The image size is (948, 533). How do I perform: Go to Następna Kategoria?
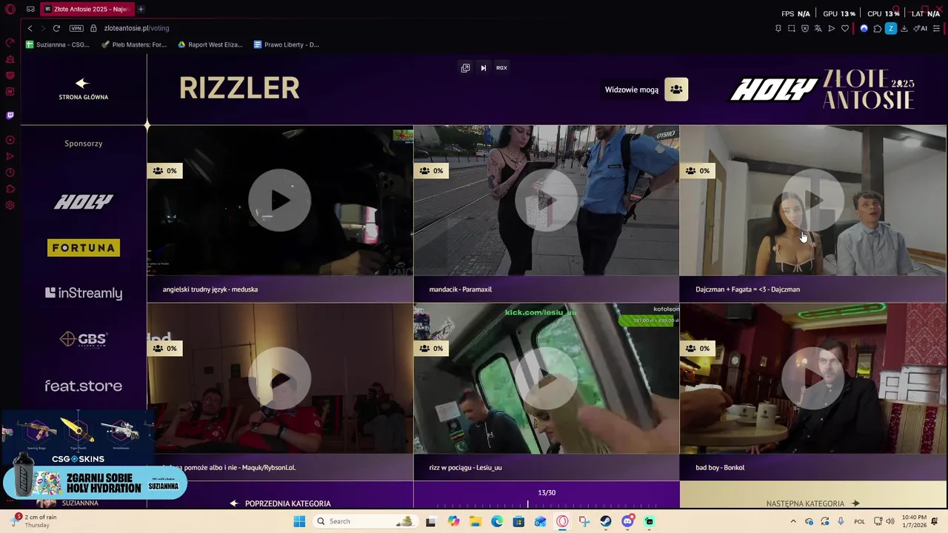click(813, 503)
